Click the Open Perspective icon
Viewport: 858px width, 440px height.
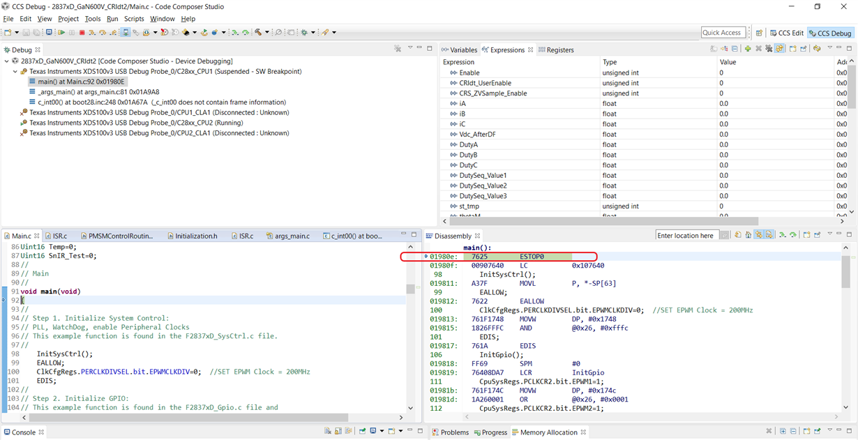tap(759, 33)
